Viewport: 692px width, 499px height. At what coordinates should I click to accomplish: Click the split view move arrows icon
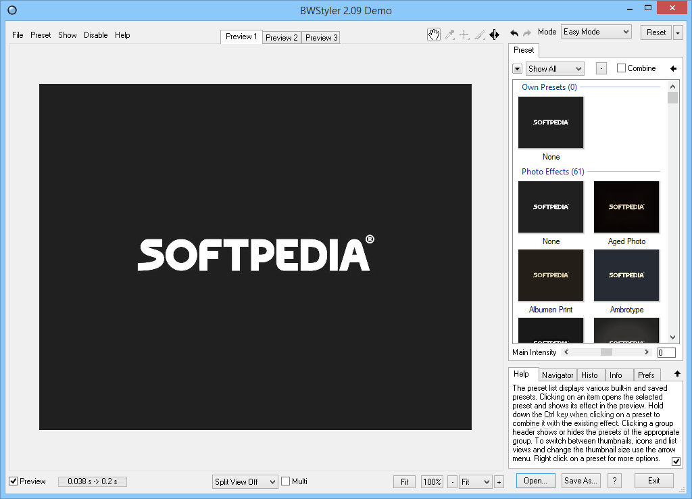point(494,34)
